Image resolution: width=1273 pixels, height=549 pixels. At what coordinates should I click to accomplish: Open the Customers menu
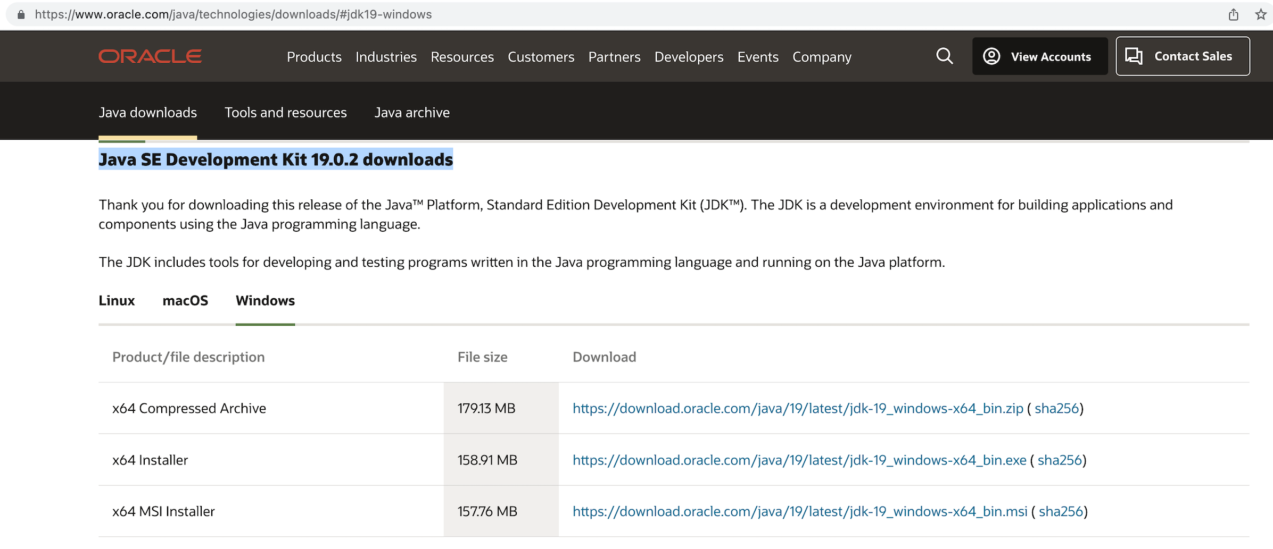pyautogui.click(x=541, y=57)
